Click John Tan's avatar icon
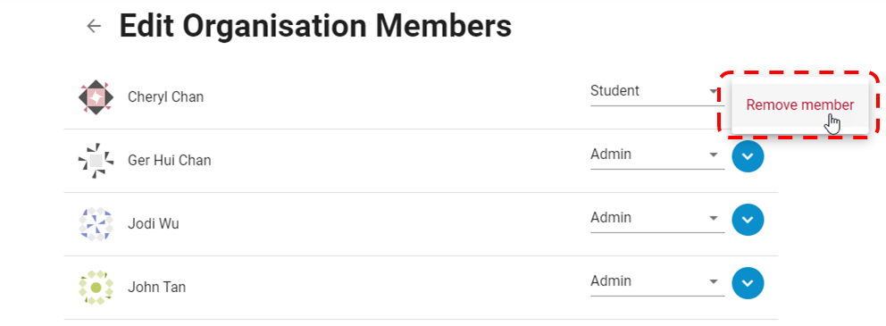Viewport: 886px width, 326px height. tap(96, 288)
